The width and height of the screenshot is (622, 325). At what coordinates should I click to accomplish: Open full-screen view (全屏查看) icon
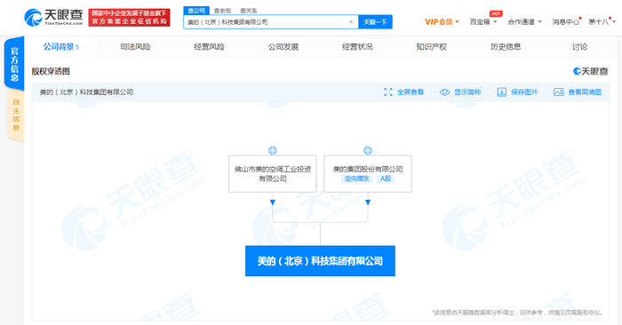coord(388,92)
